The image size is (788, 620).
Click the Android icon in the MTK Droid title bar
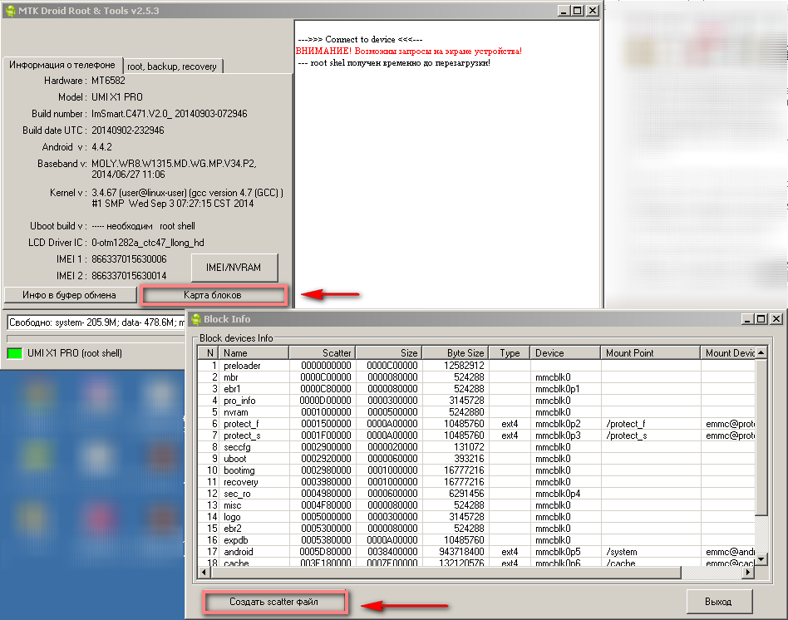click(11, 10)
